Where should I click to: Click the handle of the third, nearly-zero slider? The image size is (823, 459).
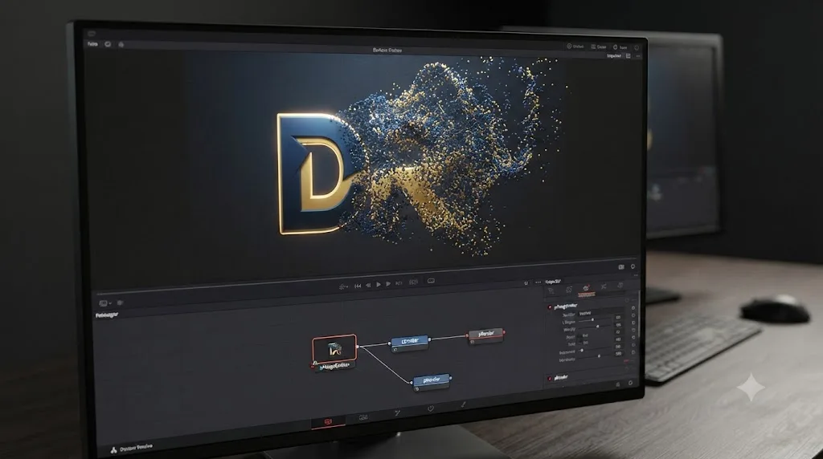[582, 351]
